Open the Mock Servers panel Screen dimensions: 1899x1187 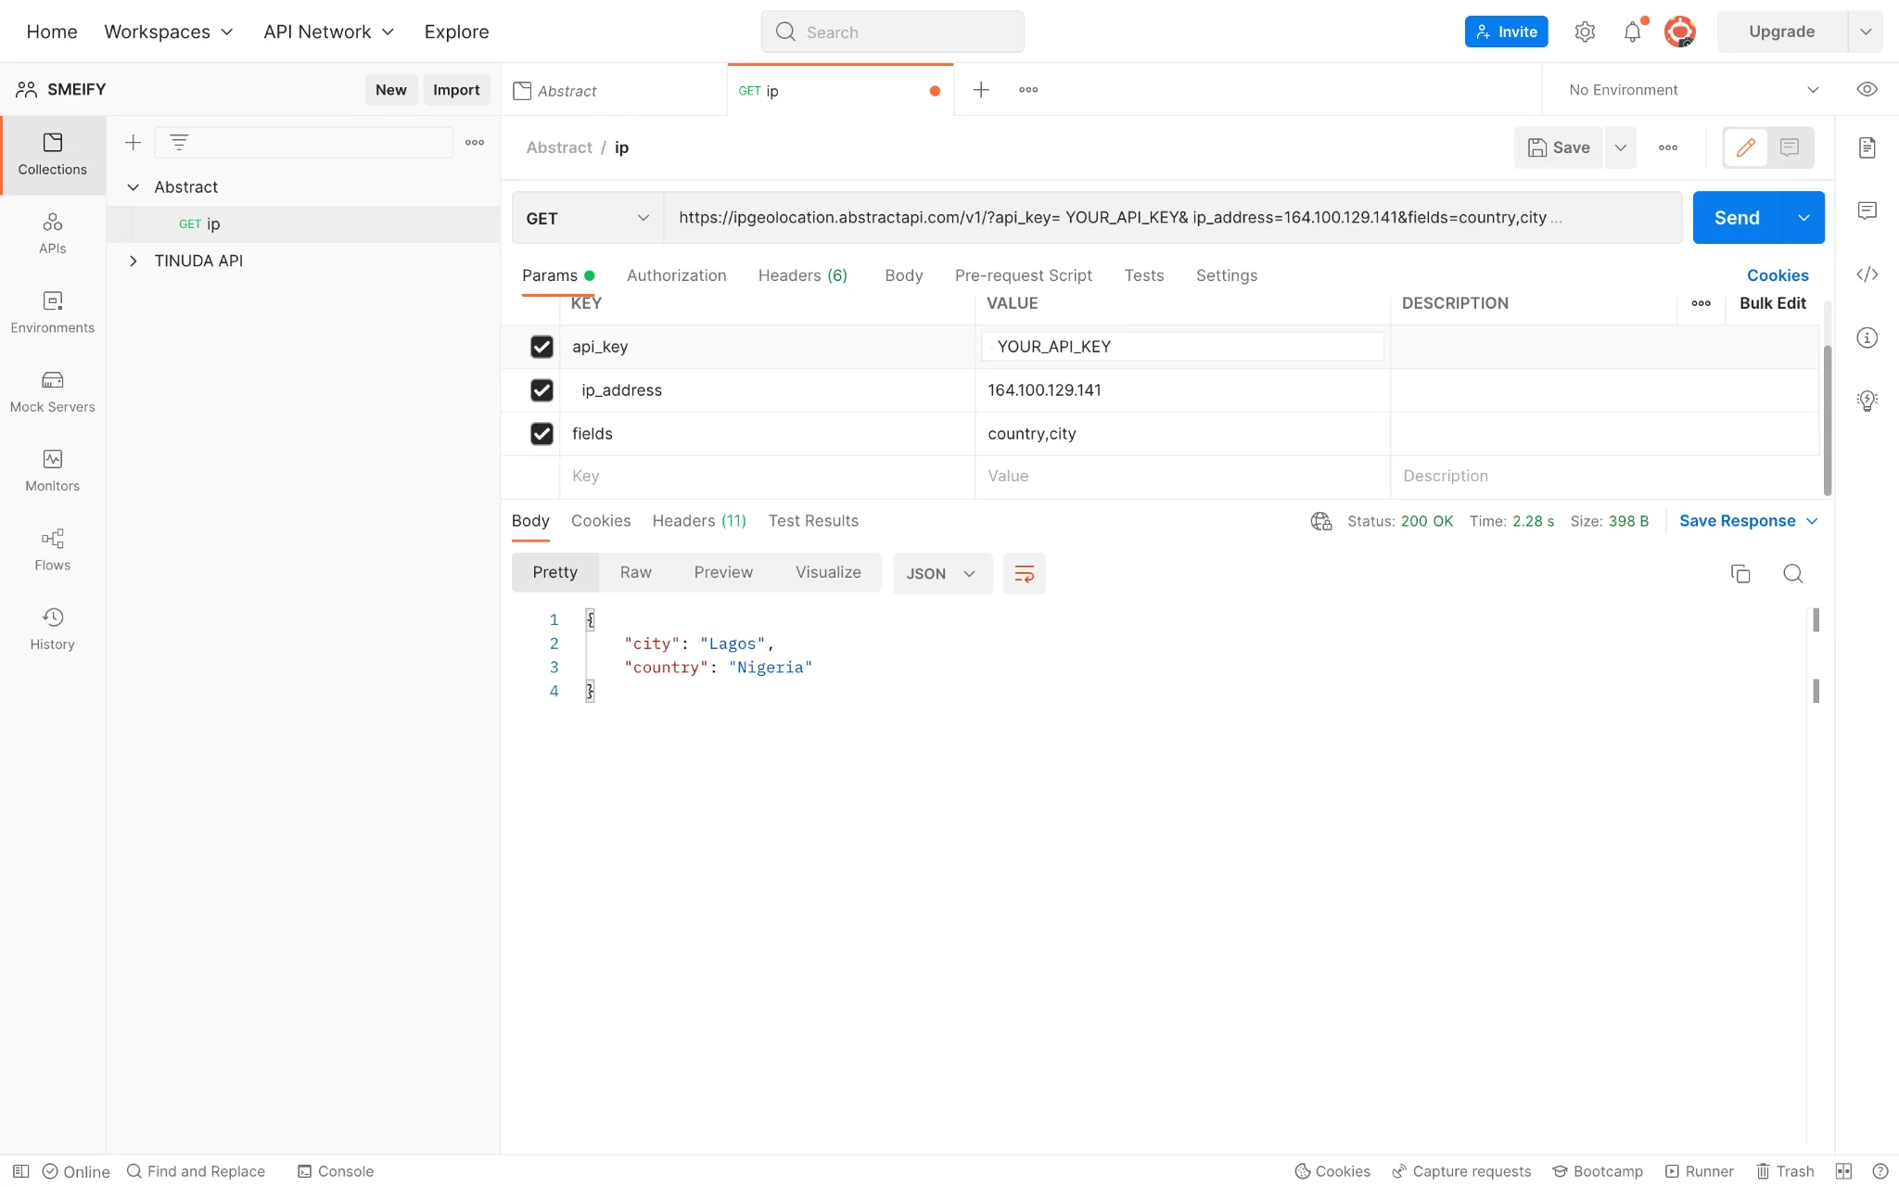coord(52,389)
